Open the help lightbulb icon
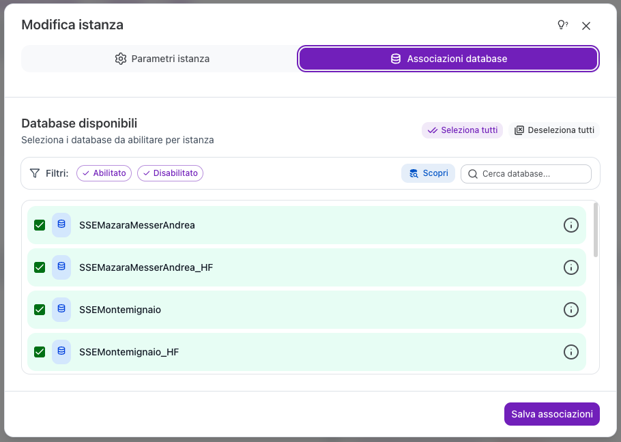Screen dimensions: 621x442 (563, 25)
